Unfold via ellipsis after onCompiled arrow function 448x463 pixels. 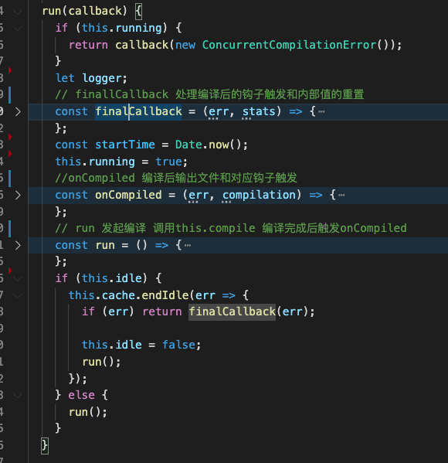tap(341, 196)
